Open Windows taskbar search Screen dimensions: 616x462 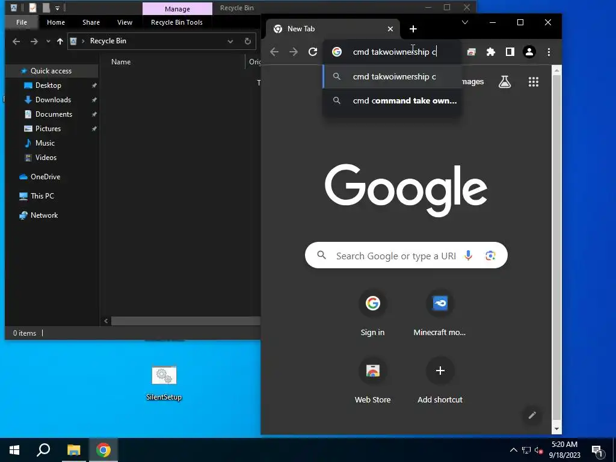[x=43, y=450]
